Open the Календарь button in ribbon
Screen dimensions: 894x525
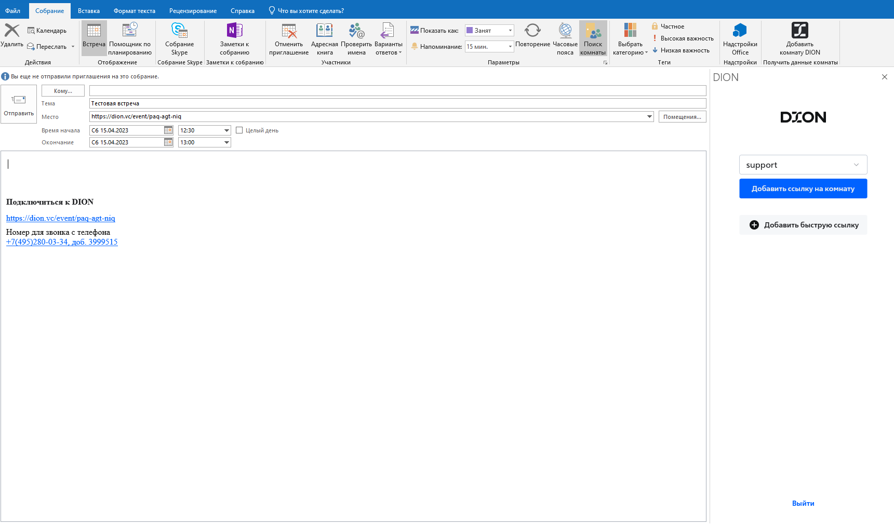tap(47, 31)
